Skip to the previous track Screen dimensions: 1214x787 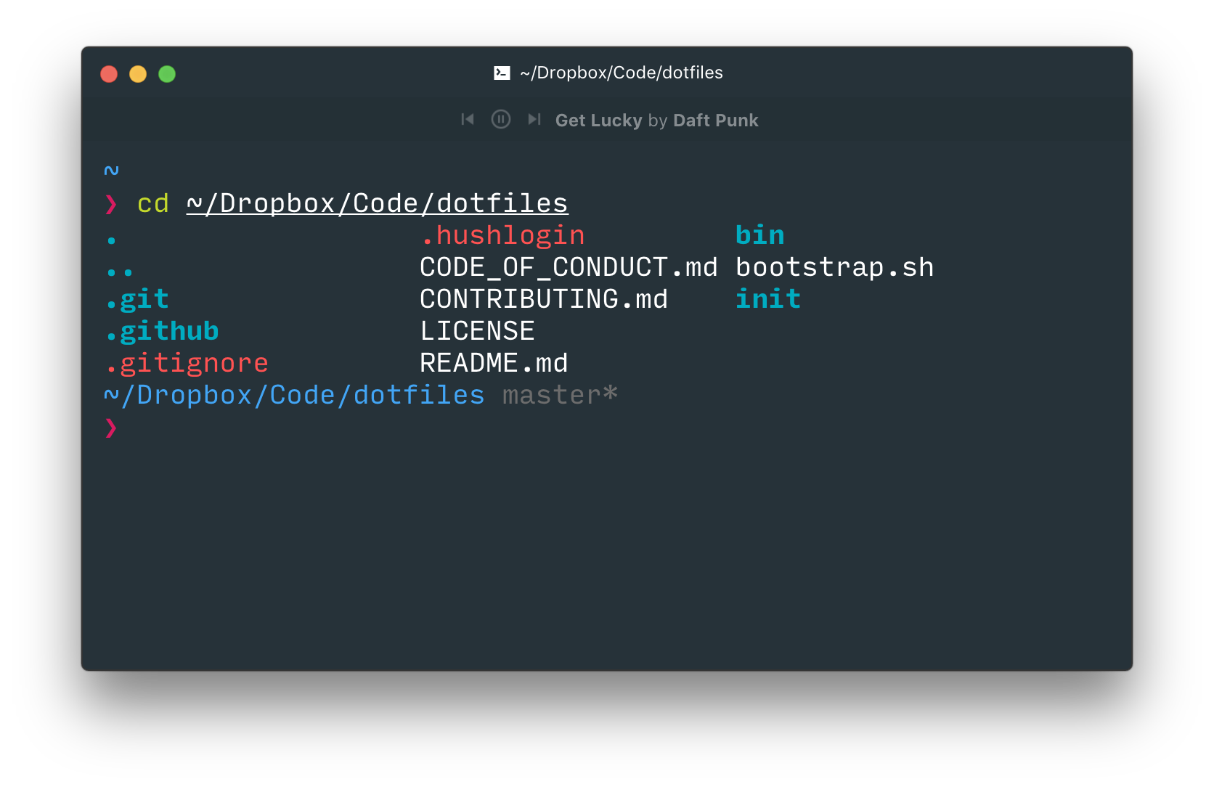tap(468, 119)
